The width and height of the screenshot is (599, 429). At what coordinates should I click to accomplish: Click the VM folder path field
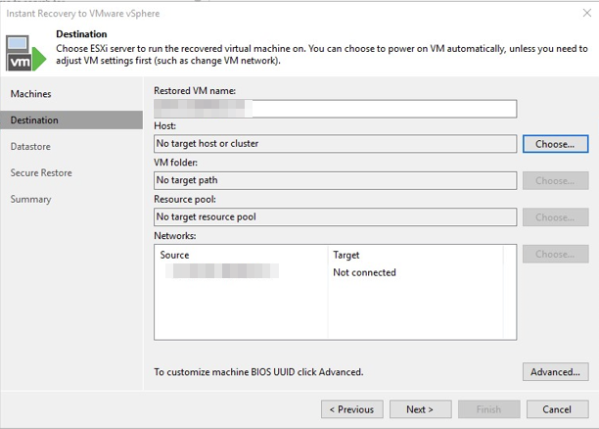[335, 181]
